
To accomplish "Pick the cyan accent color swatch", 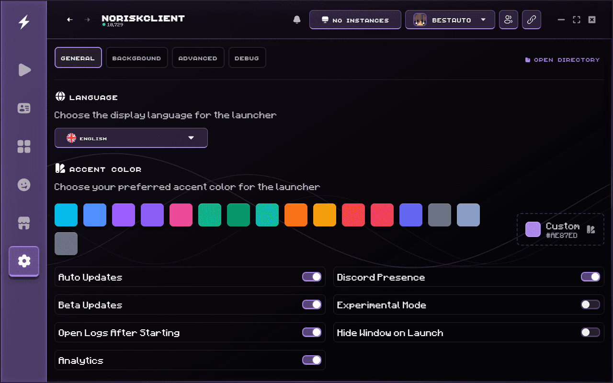I will pyautogui.click(x=66, y=215).
